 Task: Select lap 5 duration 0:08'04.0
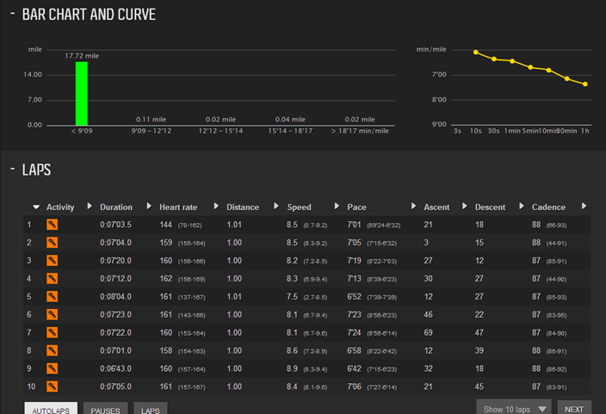[115, 296]
